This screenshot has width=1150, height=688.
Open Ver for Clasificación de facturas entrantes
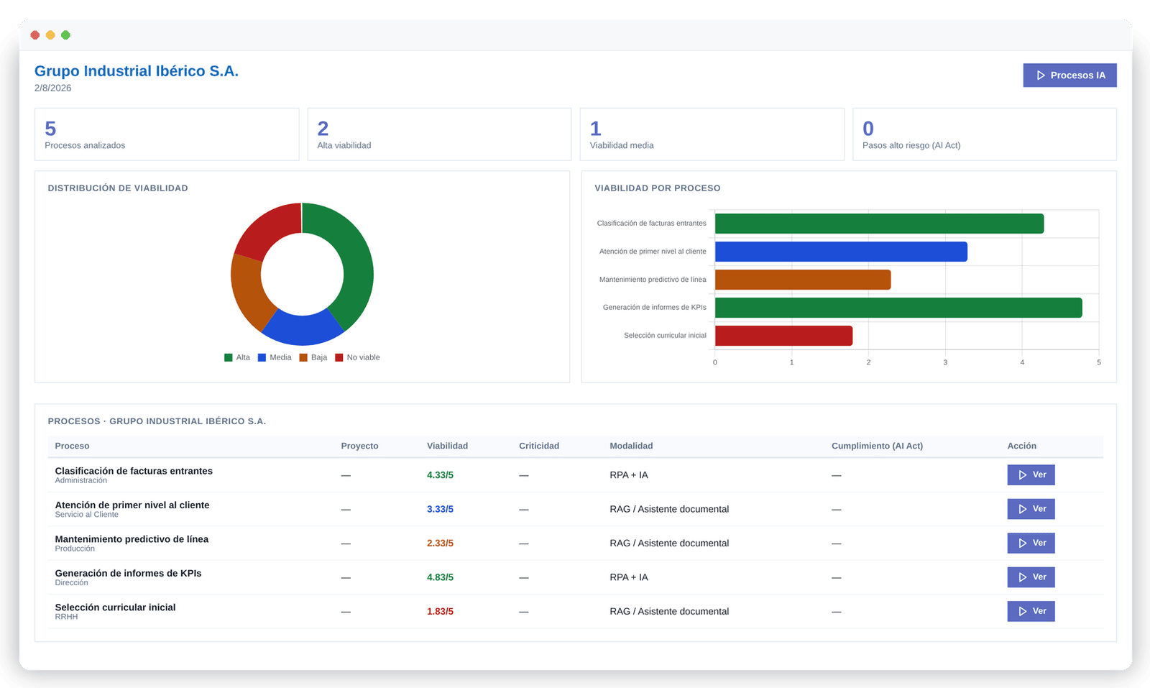pos(1031,474)
